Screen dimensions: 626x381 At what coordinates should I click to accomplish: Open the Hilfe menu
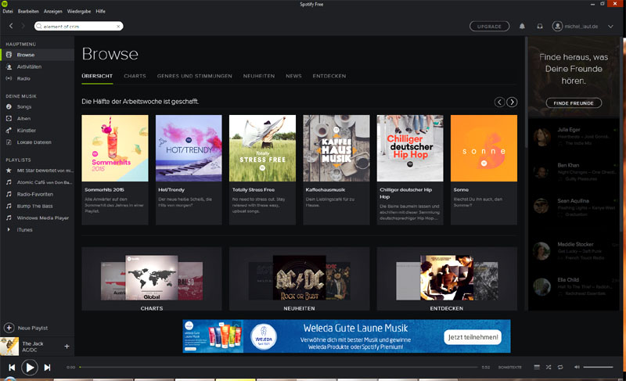(101, 12)
